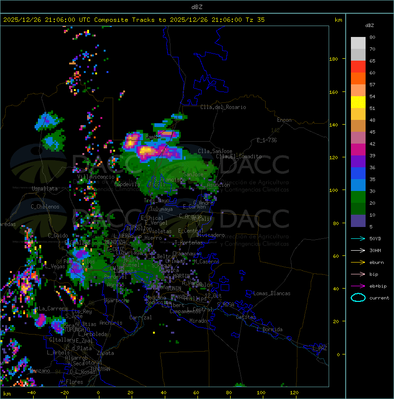Click the 120 tick on bottom km axis
Viewport: 394px width, 399px height.
point(294,393)
